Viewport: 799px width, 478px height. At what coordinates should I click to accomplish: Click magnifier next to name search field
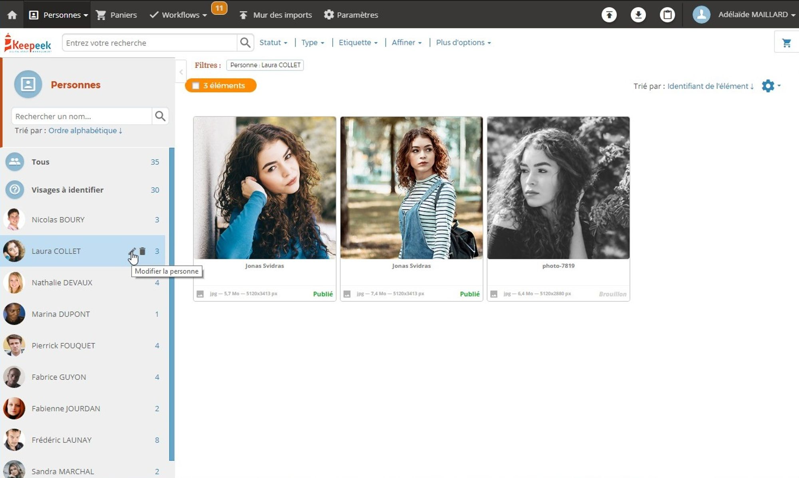point(160,116)
